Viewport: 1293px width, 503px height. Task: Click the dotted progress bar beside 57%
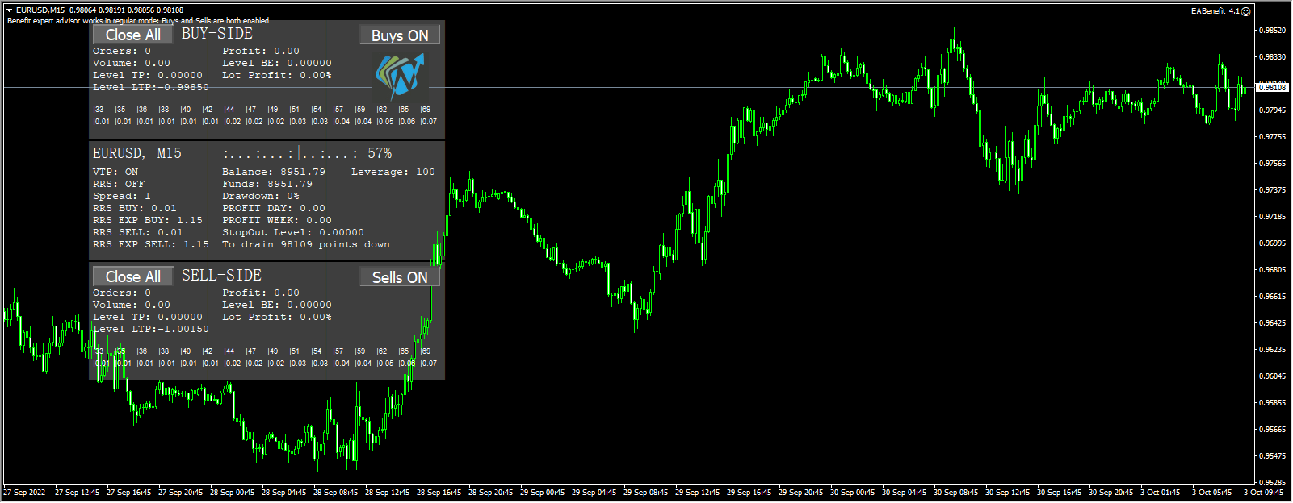pyautogui.click(x=291, y=153)
